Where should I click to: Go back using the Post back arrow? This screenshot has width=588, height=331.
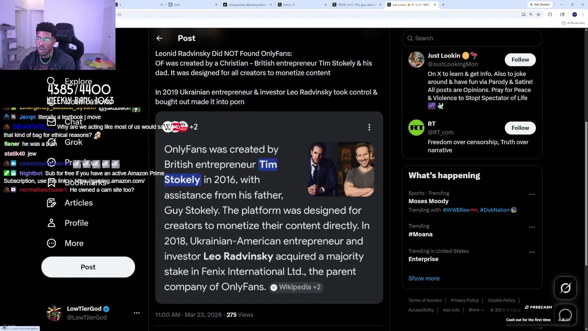159,38
